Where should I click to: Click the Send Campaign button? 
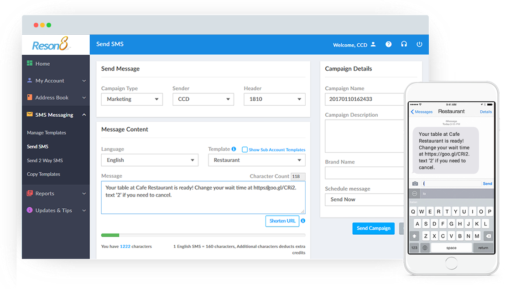coord(373,228)
